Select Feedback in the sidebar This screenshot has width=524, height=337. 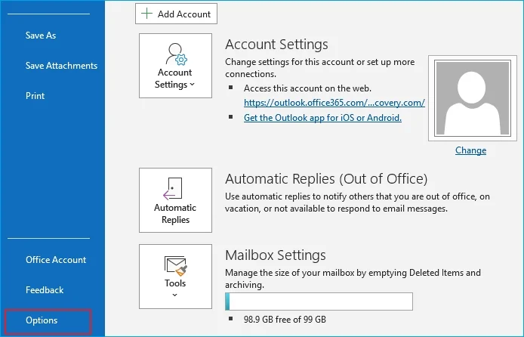pos(45,290)
